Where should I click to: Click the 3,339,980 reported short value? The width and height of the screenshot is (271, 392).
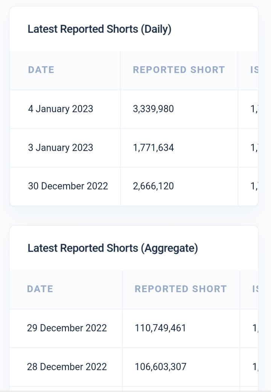click(x=154, y=109)
